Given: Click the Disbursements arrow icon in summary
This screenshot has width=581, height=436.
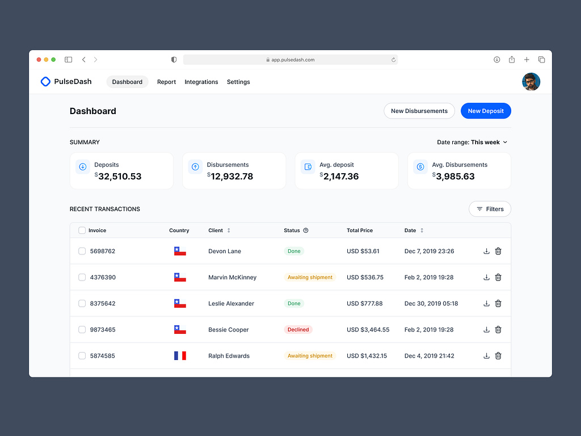Looking at the screenshot, I should (x=195, y=166).
